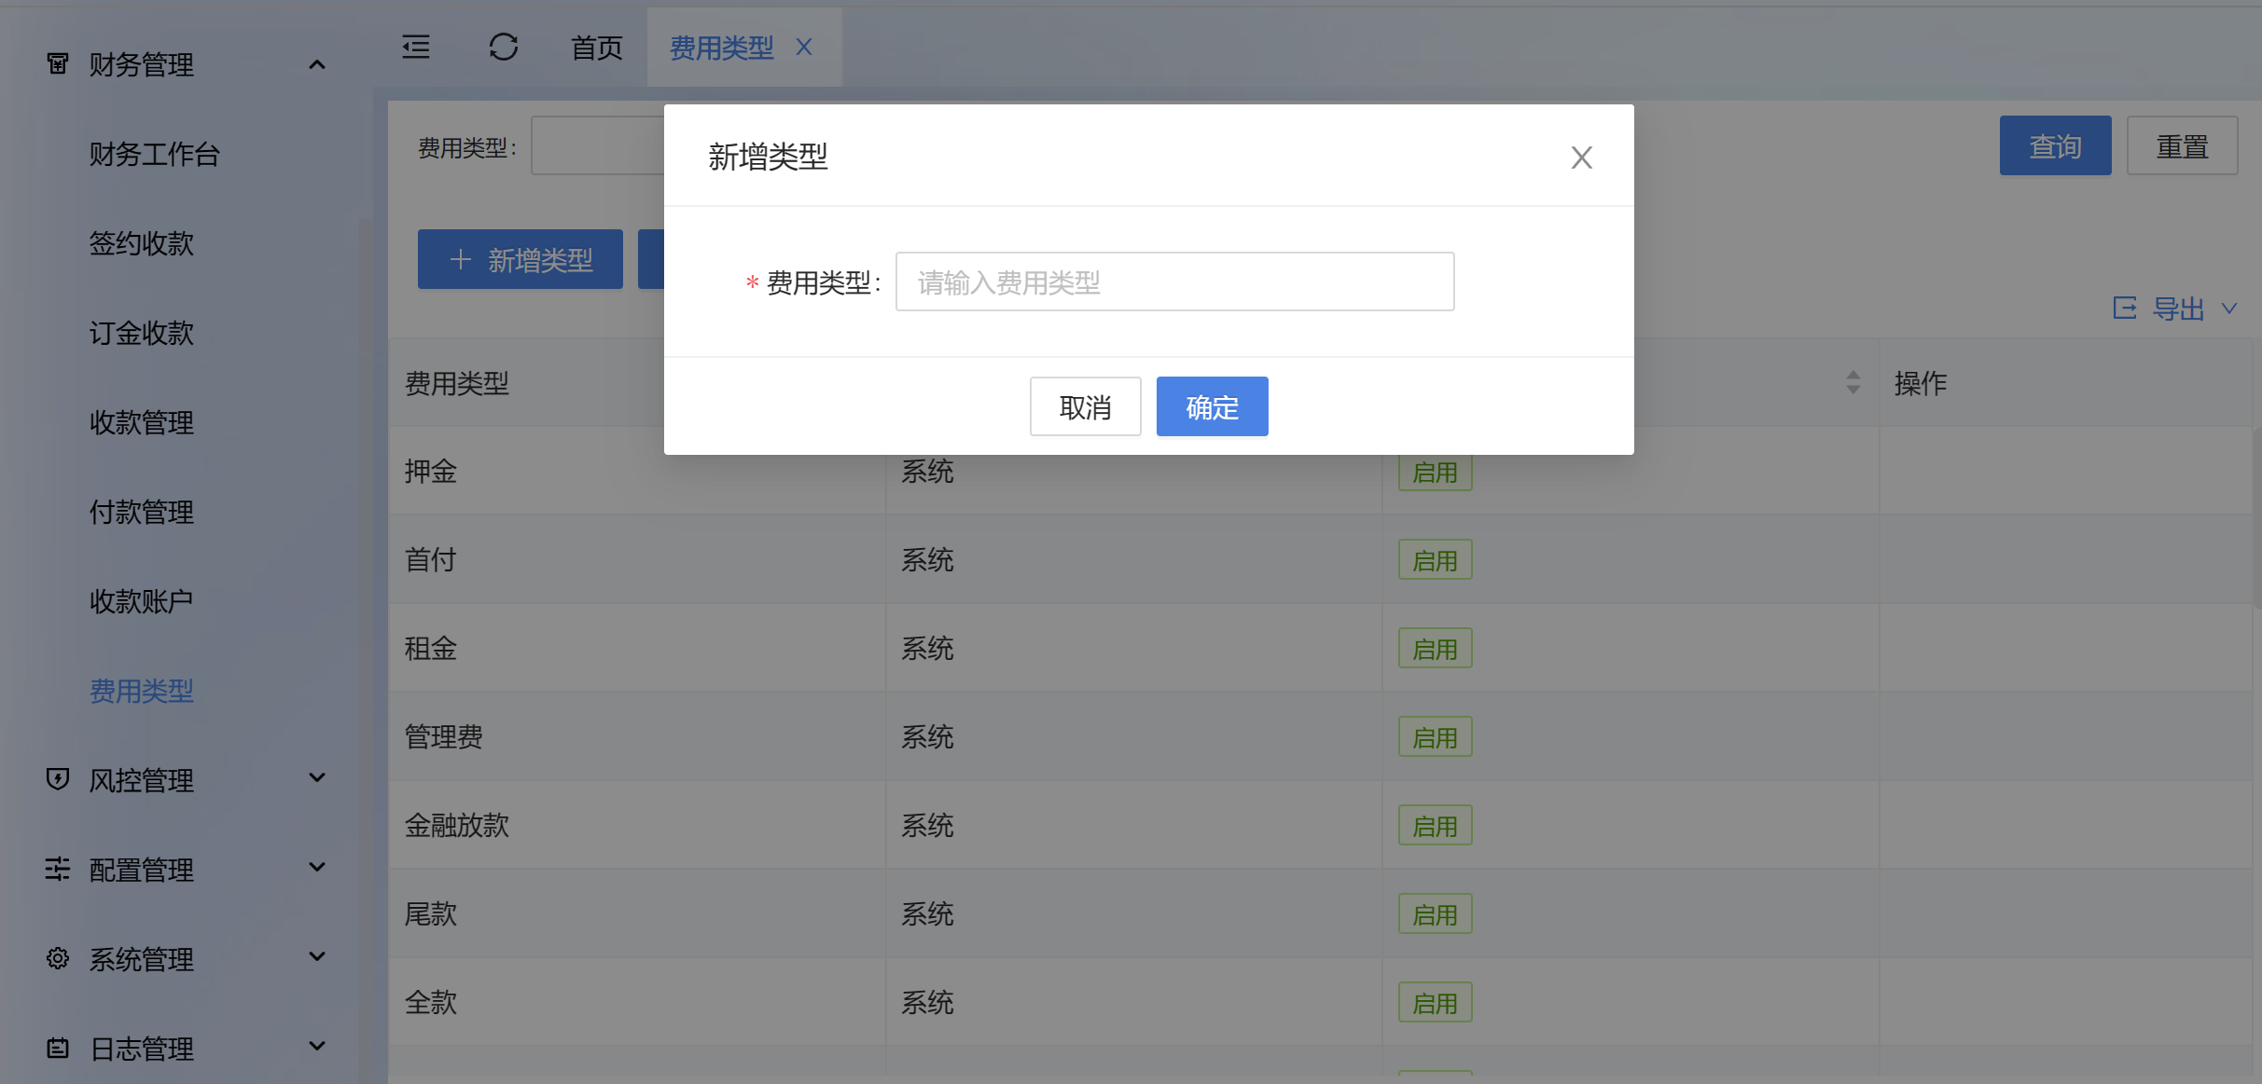Click the 风控管理 shield icon
Screen dimensions: 2262x1084
58,779
